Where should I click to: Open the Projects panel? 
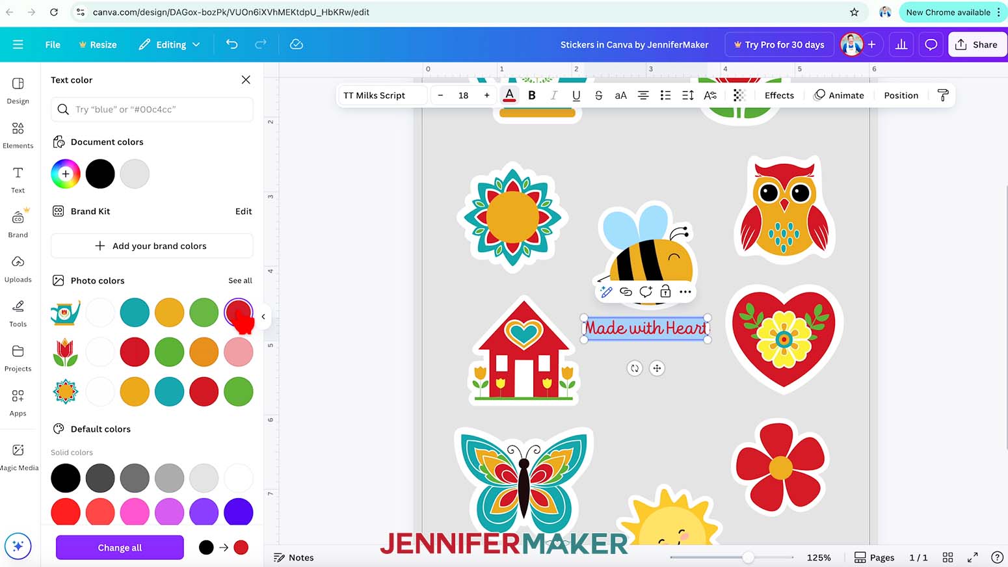[x=18, y=358]
